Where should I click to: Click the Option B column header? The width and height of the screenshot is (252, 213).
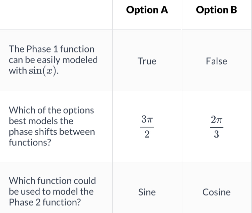point(216,10)
